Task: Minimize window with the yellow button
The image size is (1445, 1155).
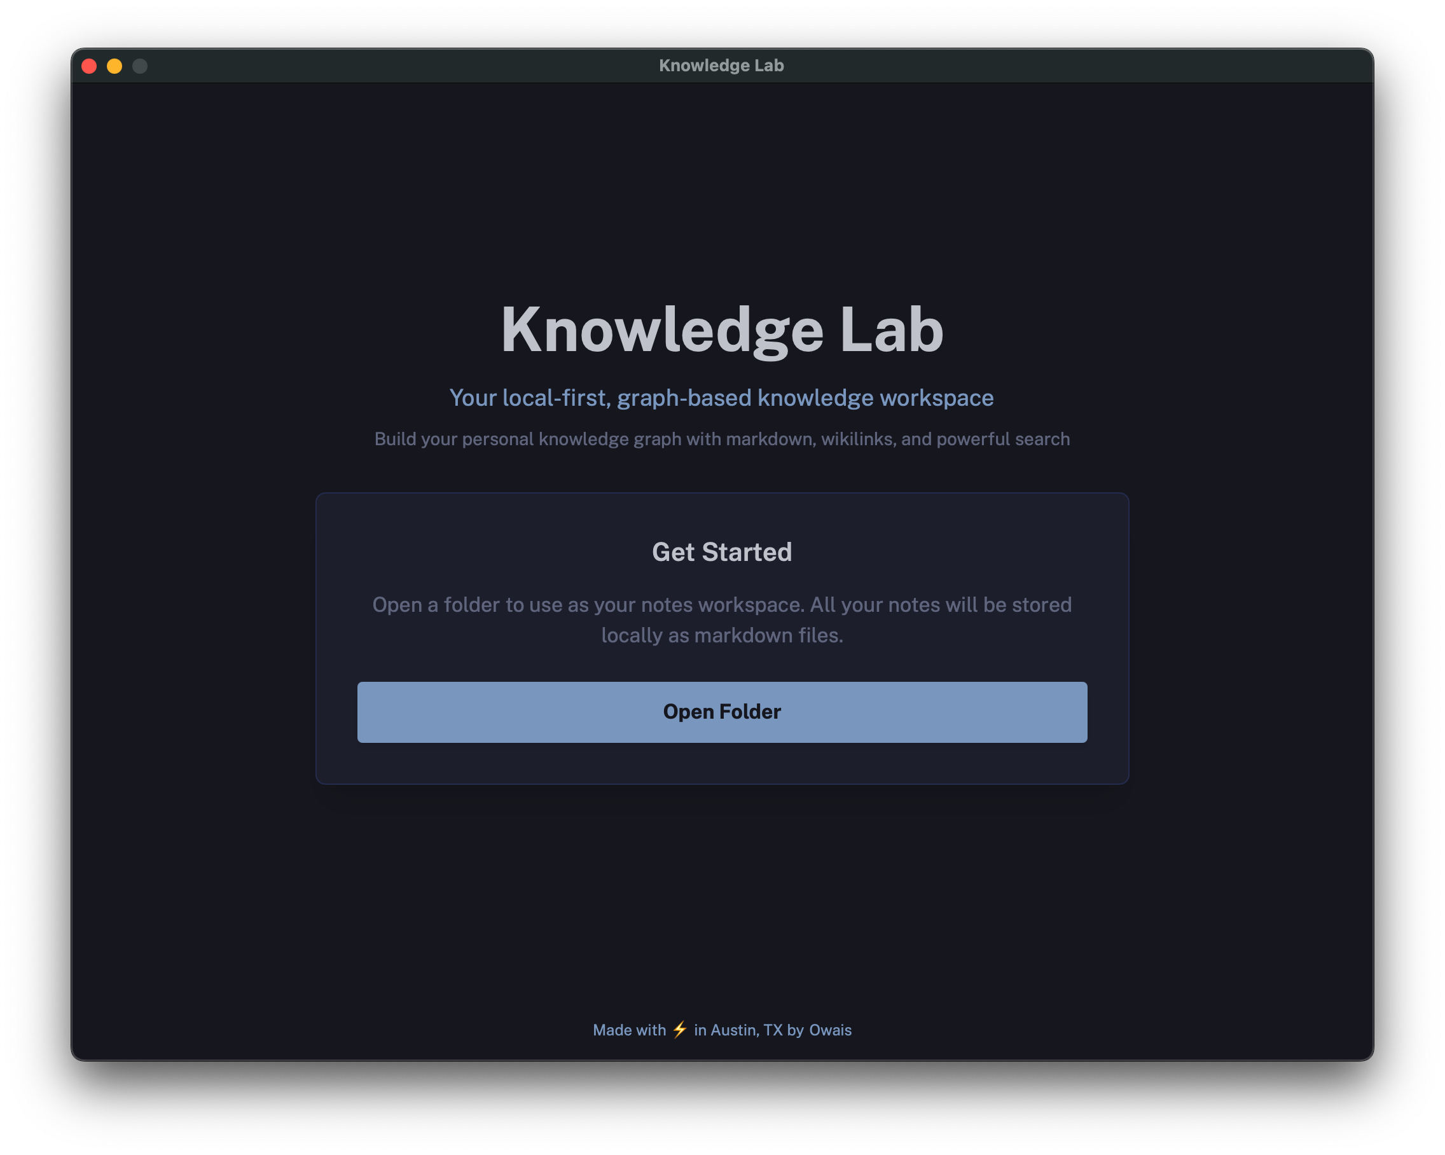Action: [x=114, y=66]
